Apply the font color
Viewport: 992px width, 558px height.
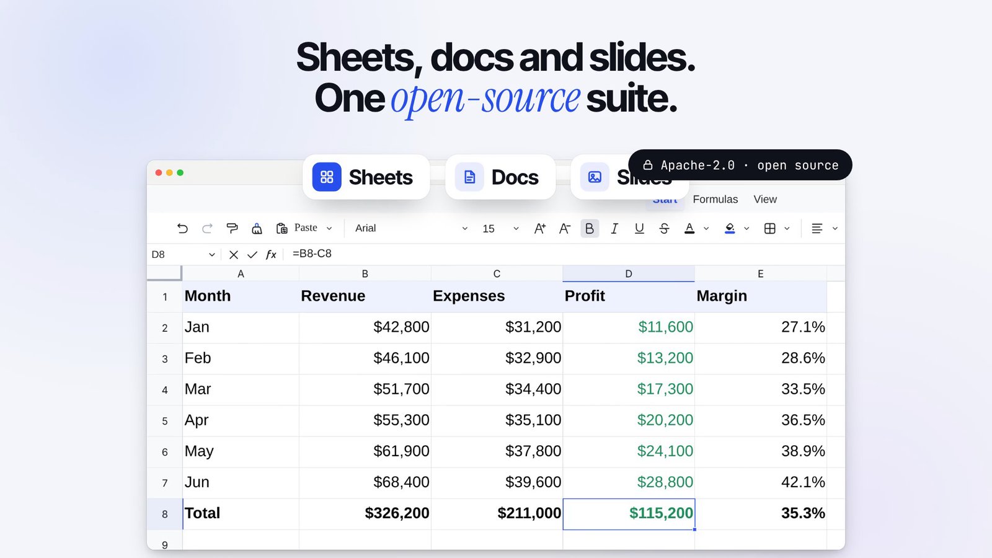[689, 228]
